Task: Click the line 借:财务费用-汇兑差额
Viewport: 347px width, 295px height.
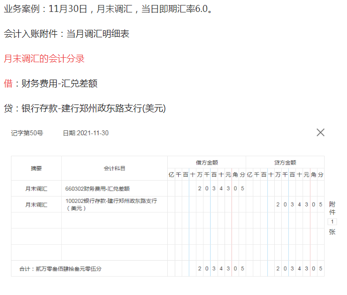Action: pos(50,84)
